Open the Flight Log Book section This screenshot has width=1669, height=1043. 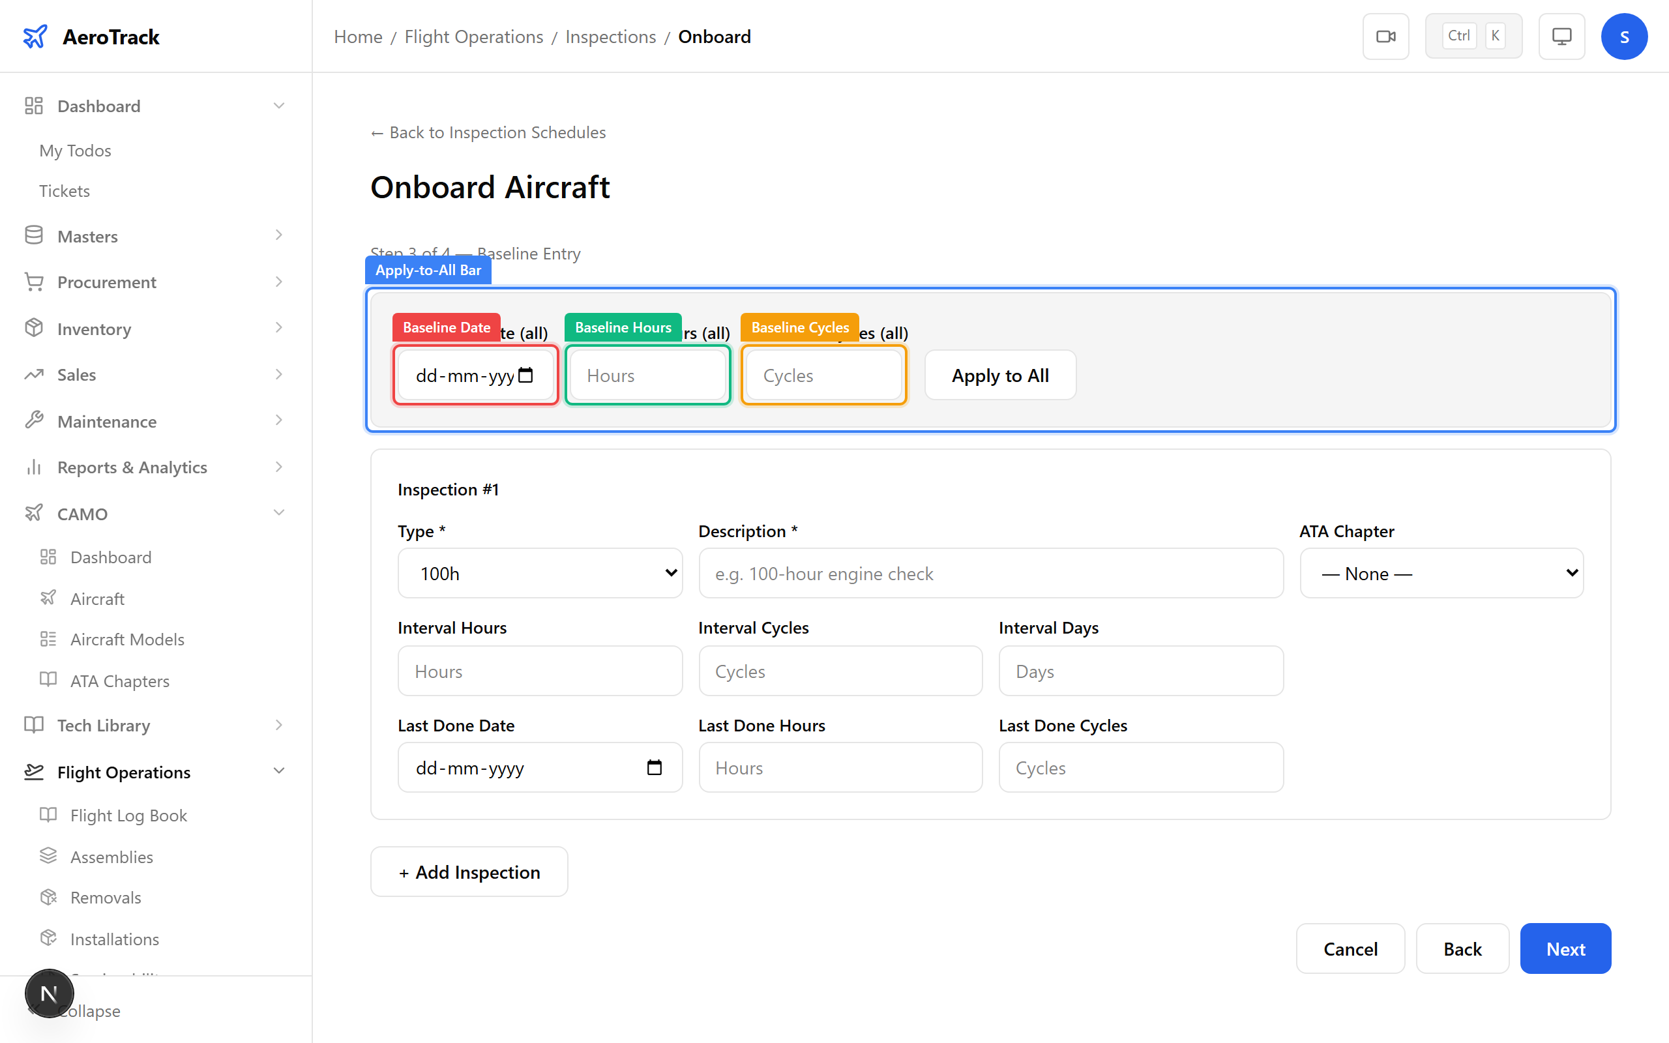(128, 815)
